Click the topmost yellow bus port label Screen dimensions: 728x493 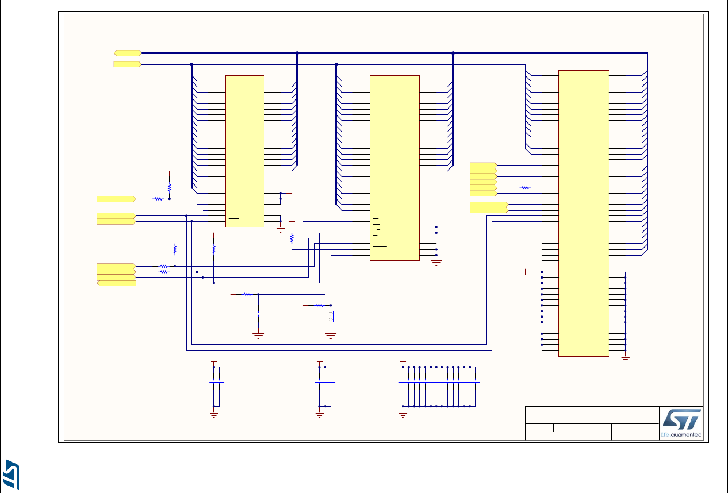[127, 53]
